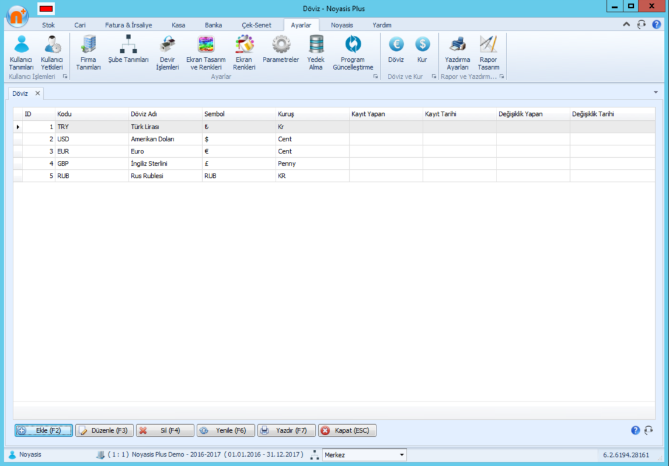Sort by the Kayıt Yapan column header
This screenshot has width=669, height=466.
385,114
